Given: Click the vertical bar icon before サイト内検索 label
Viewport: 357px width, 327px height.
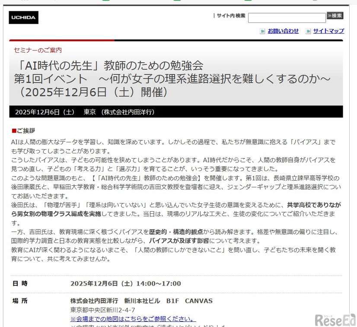Looking at the screenshot, I should pos(214,16).
